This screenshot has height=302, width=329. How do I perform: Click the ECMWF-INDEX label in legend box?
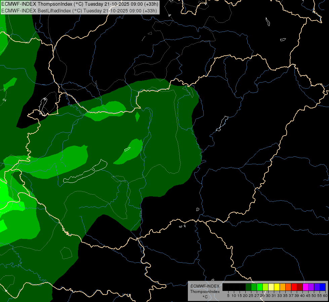coord(205,286)
